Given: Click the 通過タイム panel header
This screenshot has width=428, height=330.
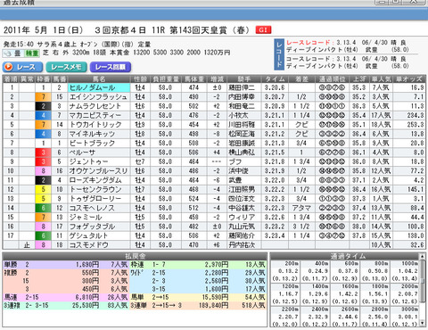Looking at the screenshot, I should (x=348, y=257).
